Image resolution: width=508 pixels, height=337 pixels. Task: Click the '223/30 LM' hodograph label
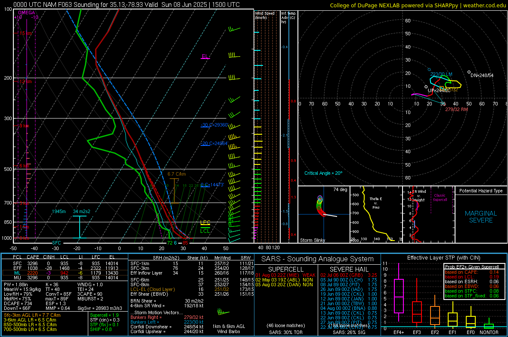pos(441,74)
